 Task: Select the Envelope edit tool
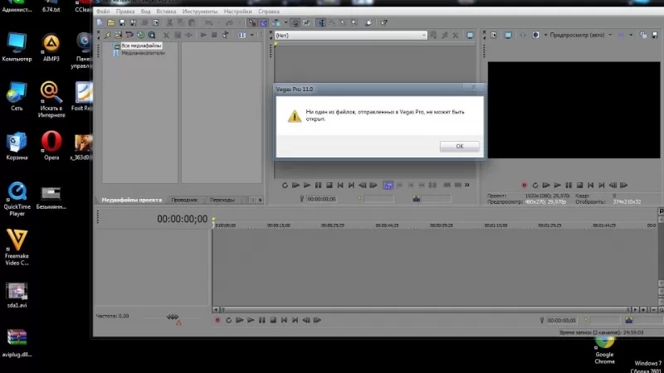pos(332,22)
